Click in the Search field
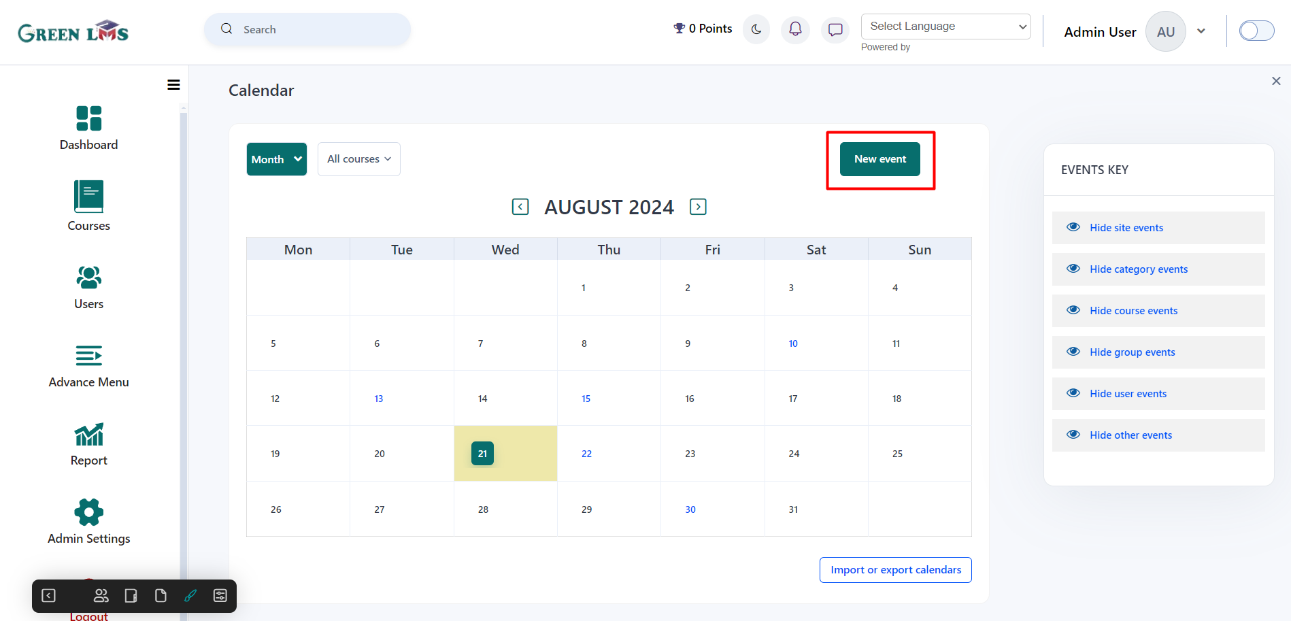The image size is (1291, 621). pos(307,29)
